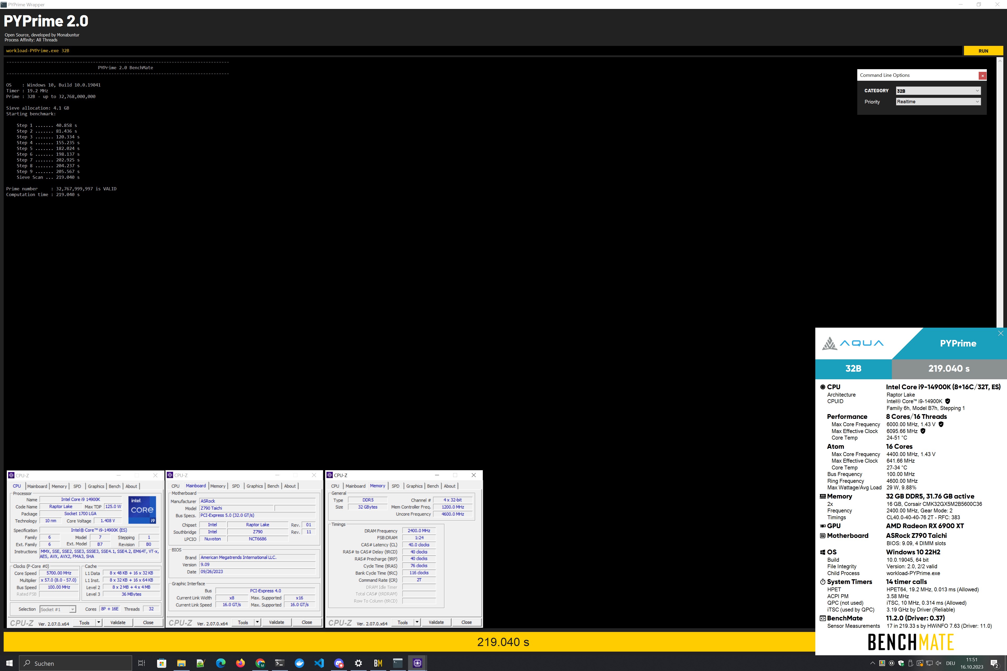
Task: Click DEU input language indicator
Action: pos(950,663)
